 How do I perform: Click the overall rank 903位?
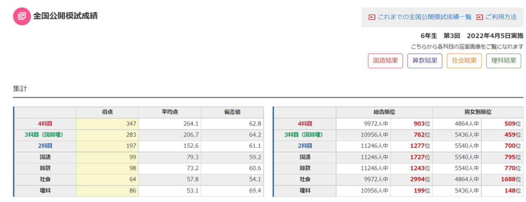point(422,124)
